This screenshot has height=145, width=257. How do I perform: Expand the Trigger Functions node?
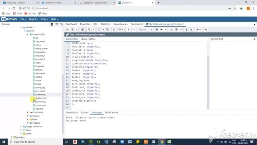[x=21, y=126]
